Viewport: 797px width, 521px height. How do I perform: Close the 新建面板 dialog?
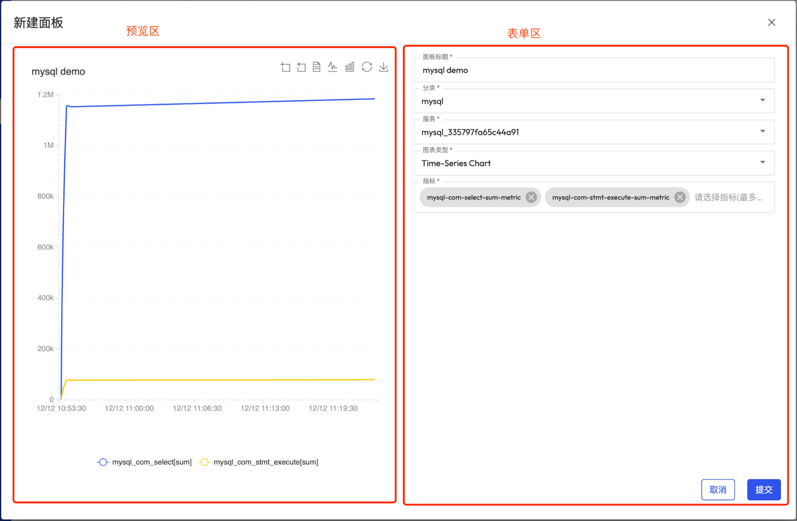pos(771,22)
